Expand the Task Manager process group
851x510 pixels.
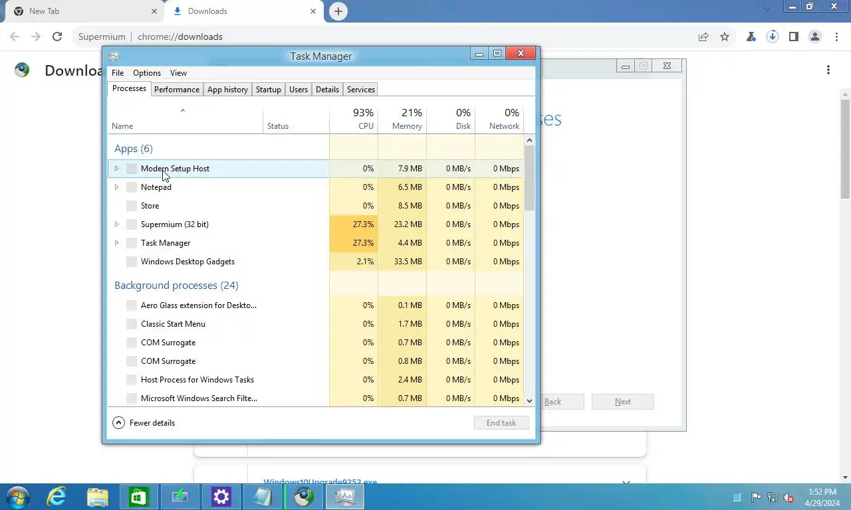coord(116,243)
